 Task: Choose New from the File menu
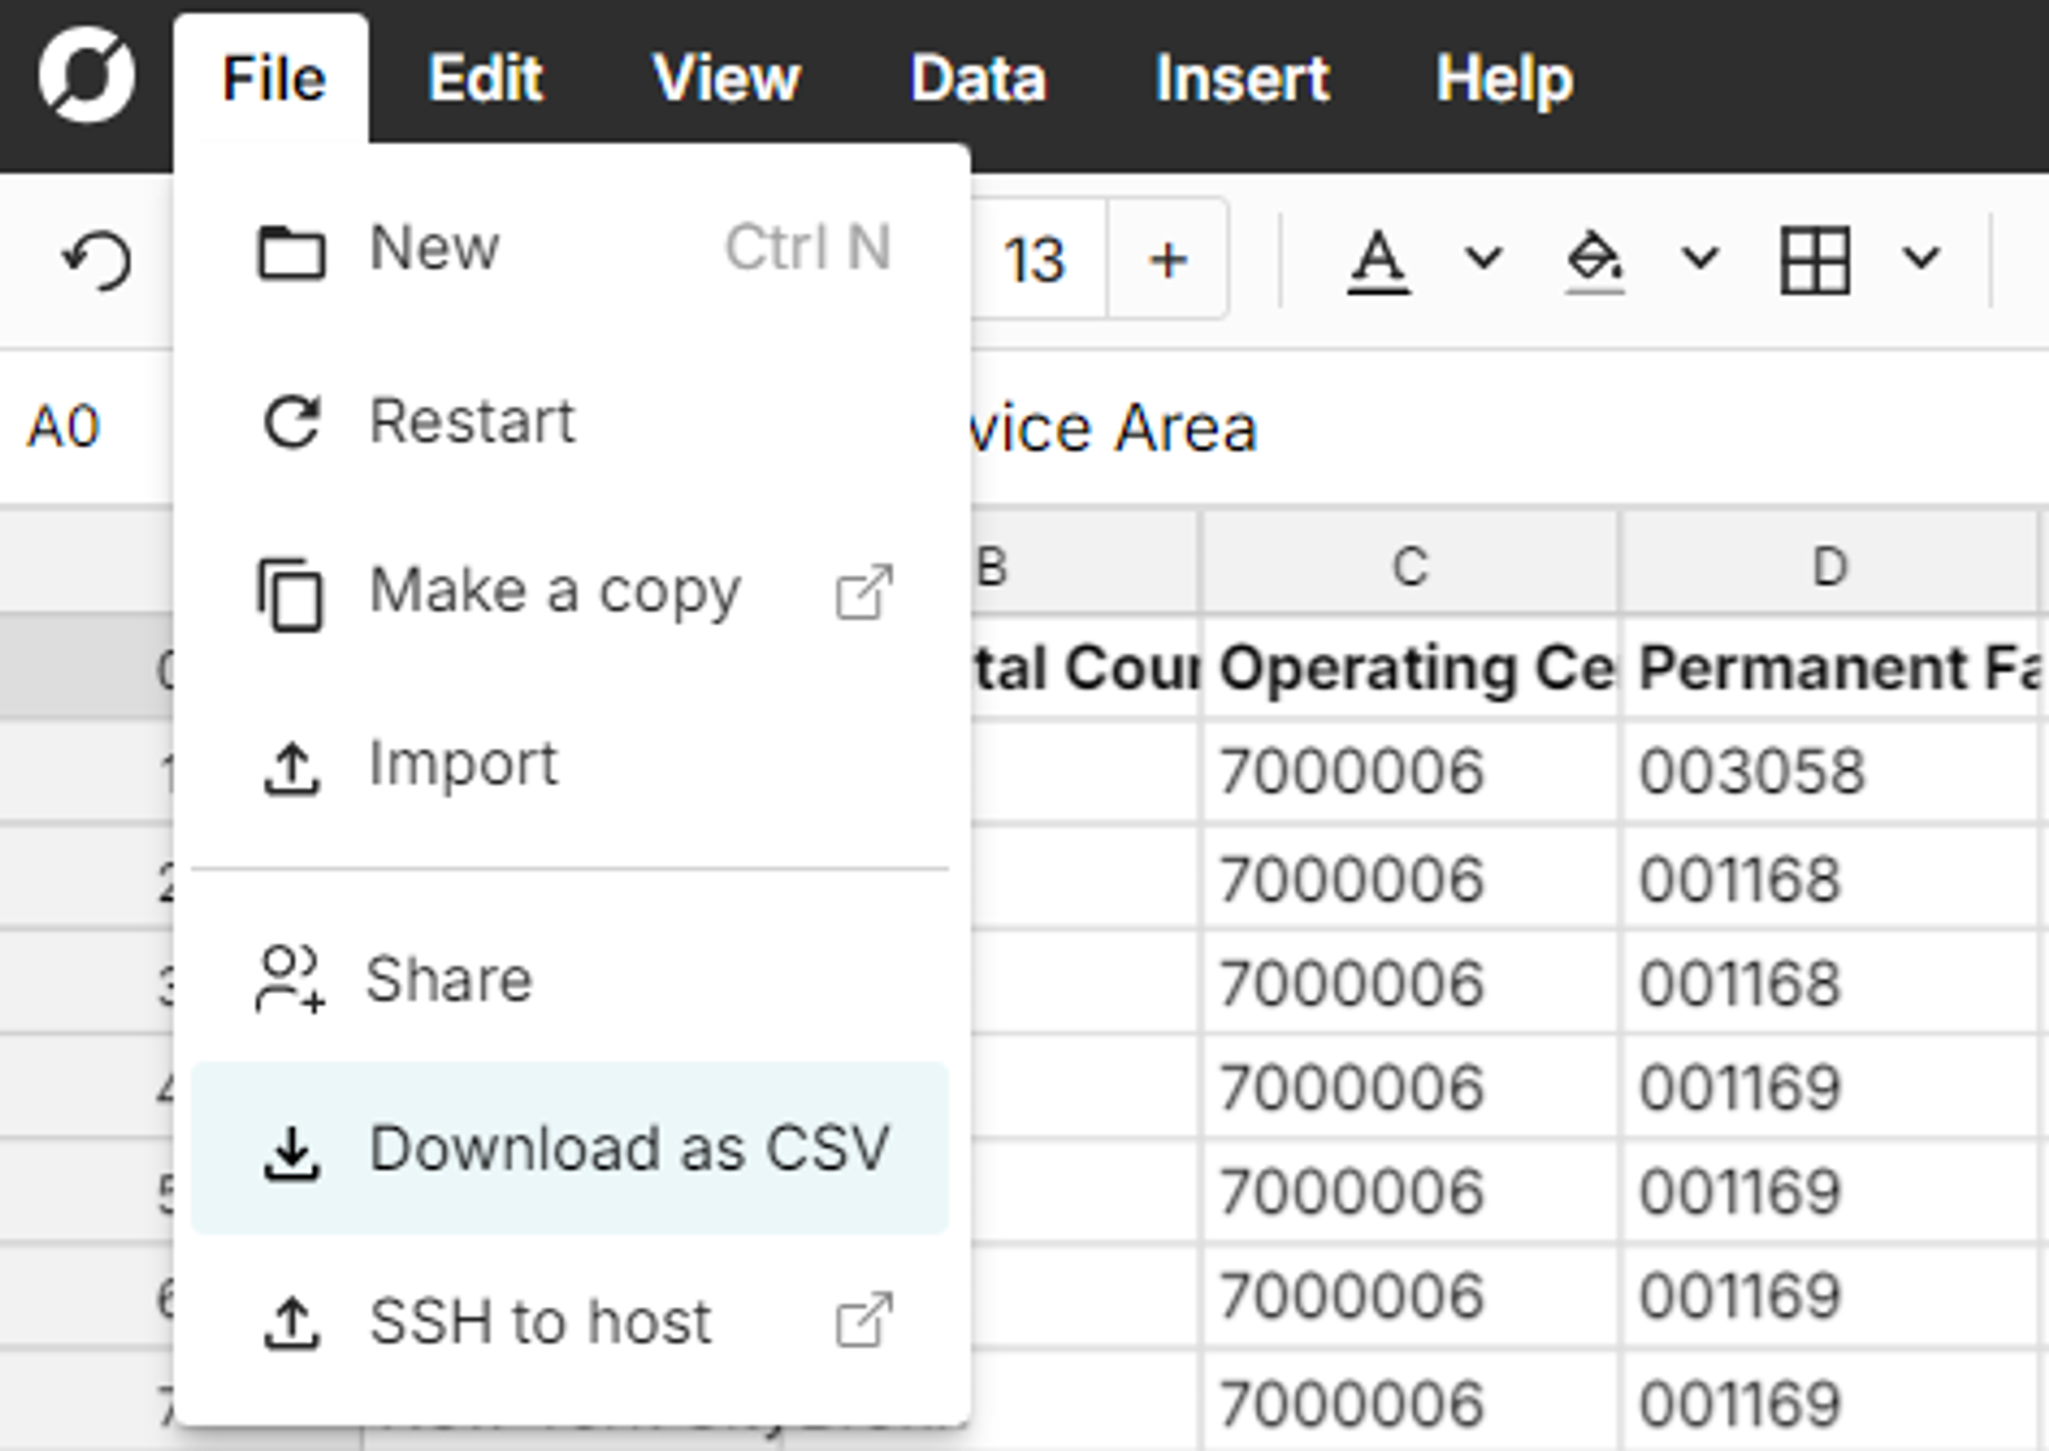coord(570,250)
